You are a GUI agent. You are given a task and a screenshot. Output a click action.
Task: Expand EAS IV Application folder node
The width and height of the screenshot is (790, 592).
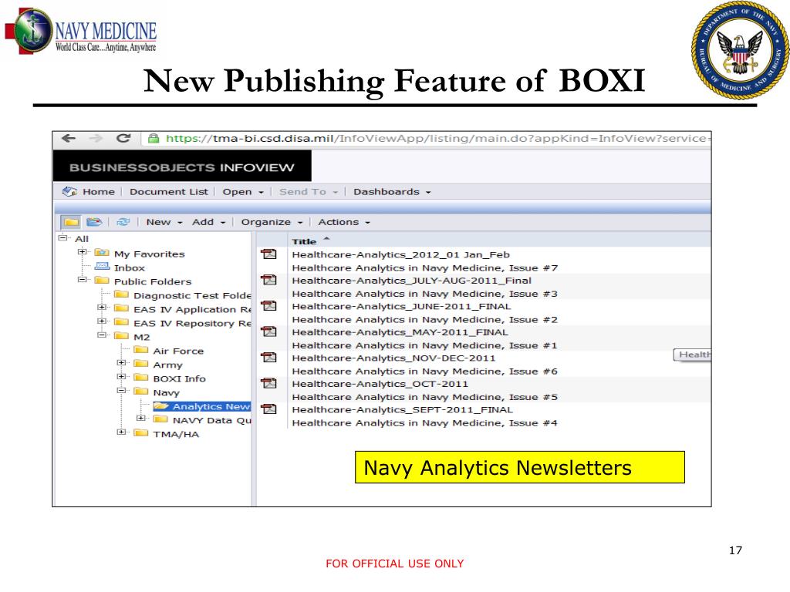click(102, 307)
